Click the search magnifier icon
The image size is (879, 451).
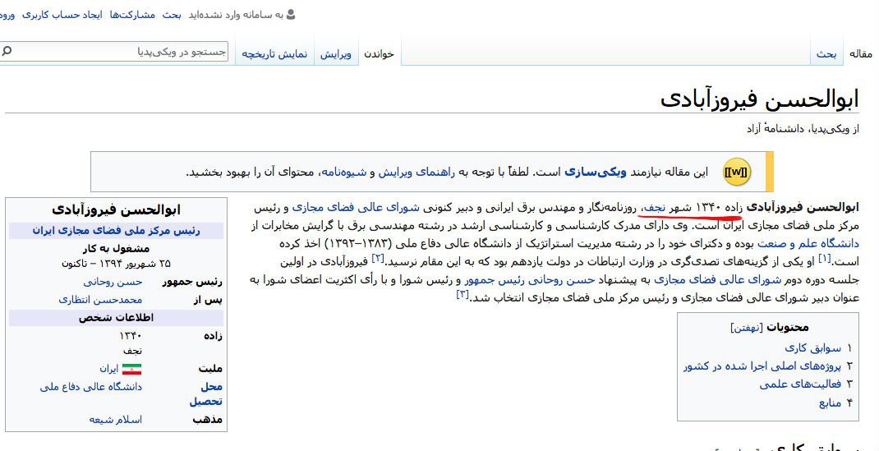click(x=7, y=52)
